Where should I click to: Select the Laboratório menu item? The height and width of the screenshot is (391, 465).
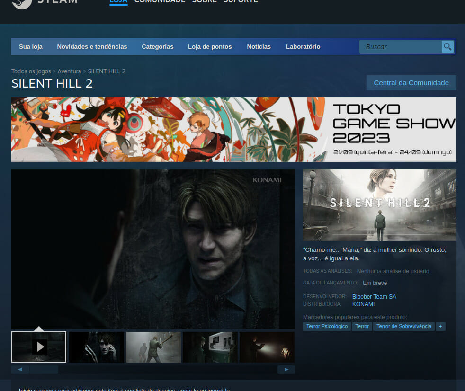[x=303, y=47]
